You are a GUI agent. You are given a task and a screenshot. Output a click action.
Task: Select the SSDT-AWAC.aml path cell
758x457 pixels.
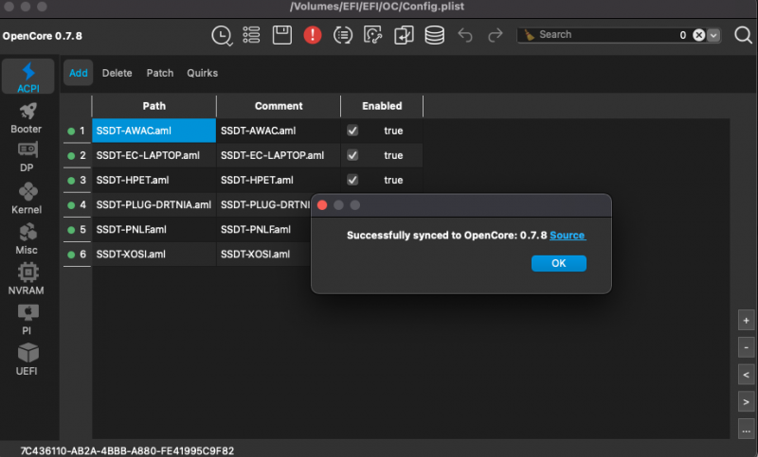coord(153,131)
